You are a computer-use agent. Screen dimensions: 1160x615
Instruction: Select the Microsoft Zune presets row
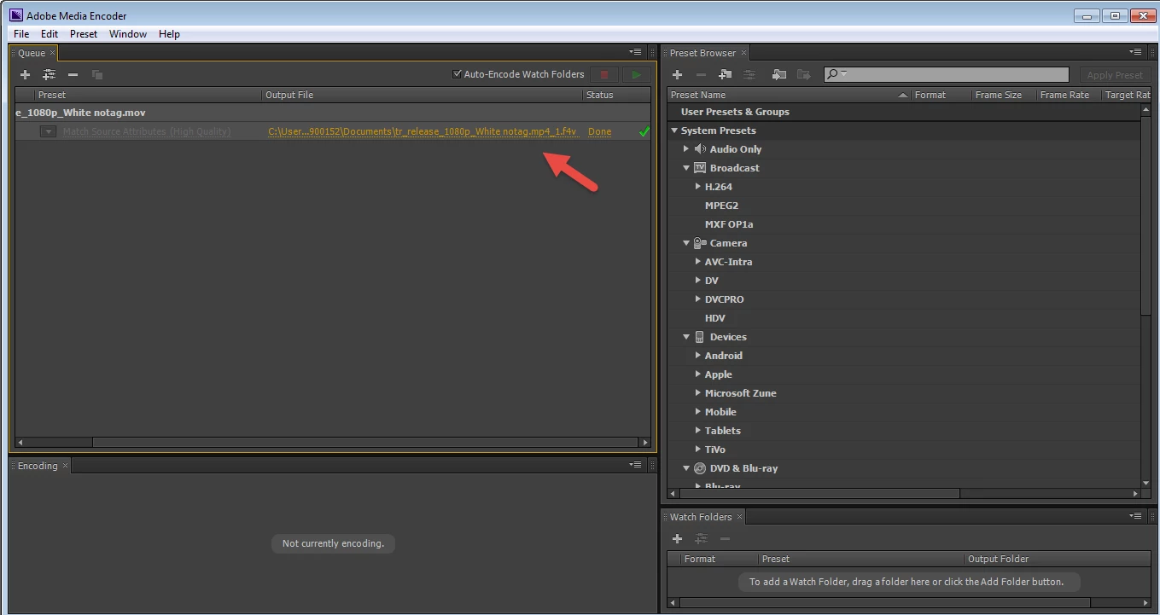[x=740, y=393]
